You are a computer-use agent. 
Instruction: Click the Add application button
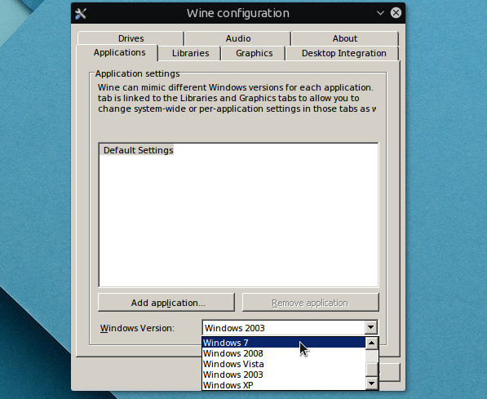[166, 303]
